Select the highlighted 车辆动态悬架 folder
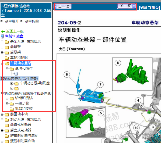 (21, 63)
